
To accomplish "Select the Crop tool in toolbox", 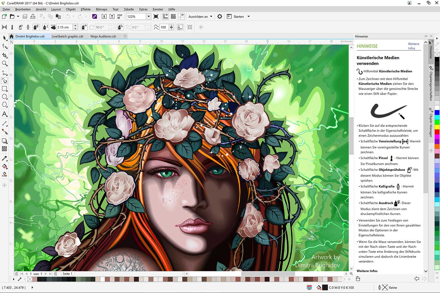I will point(4,55).
